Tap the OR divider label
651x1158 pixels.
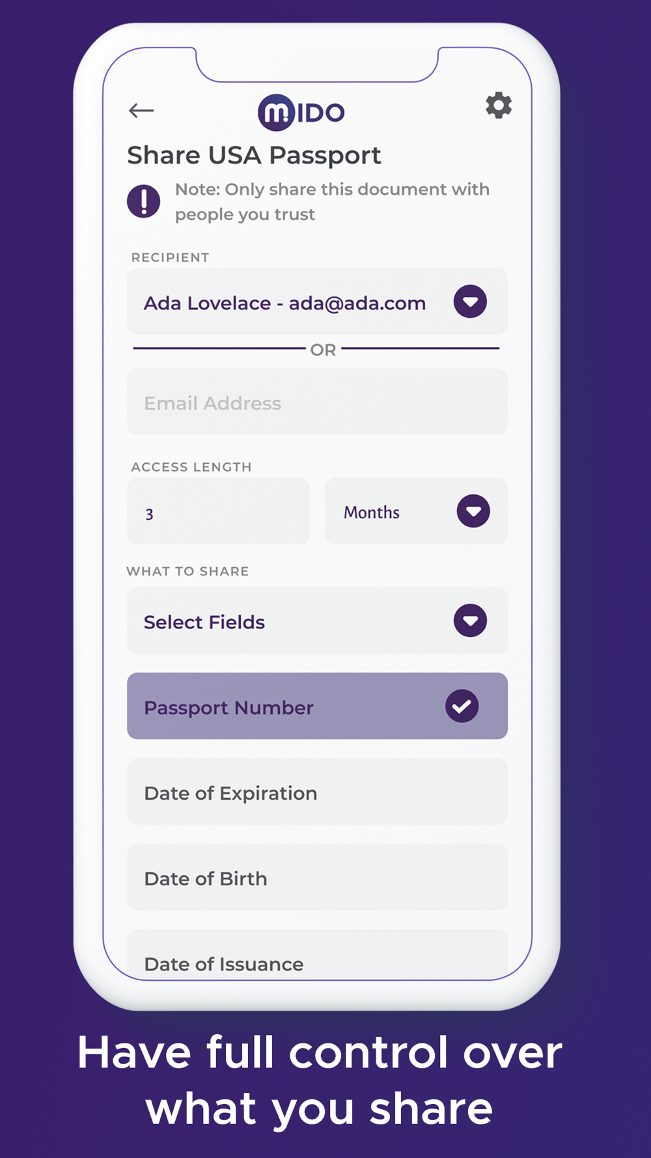(x=324, y=350)
